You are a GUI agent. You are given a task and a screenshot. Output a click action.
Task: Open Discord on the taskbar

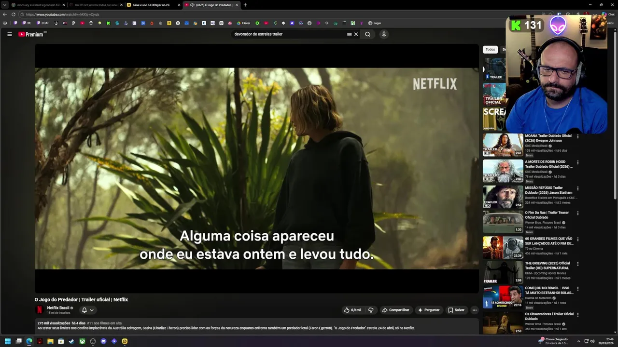103,341
